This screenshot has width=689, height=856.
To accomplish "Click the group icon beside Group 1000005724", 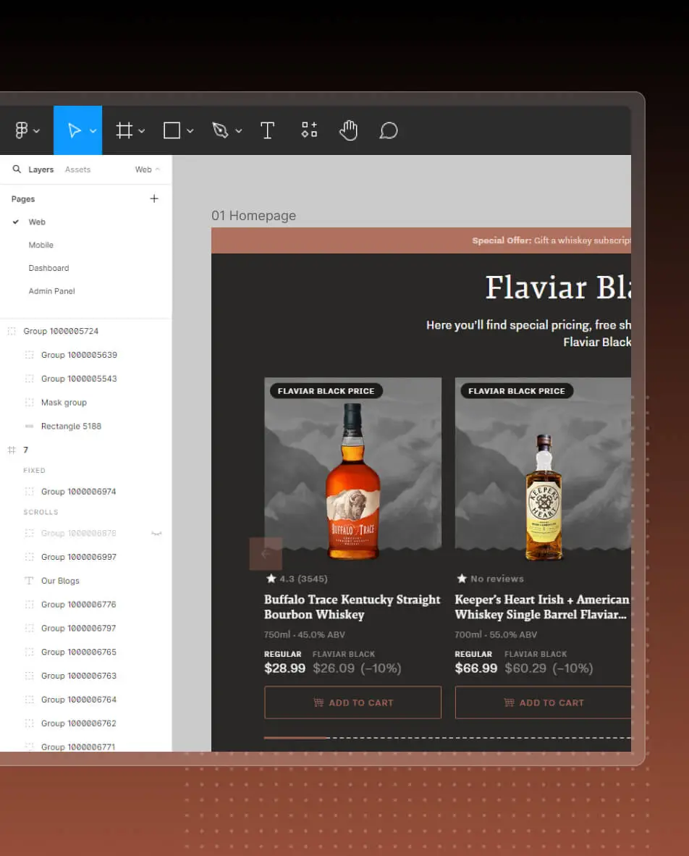I will [12, 332].
